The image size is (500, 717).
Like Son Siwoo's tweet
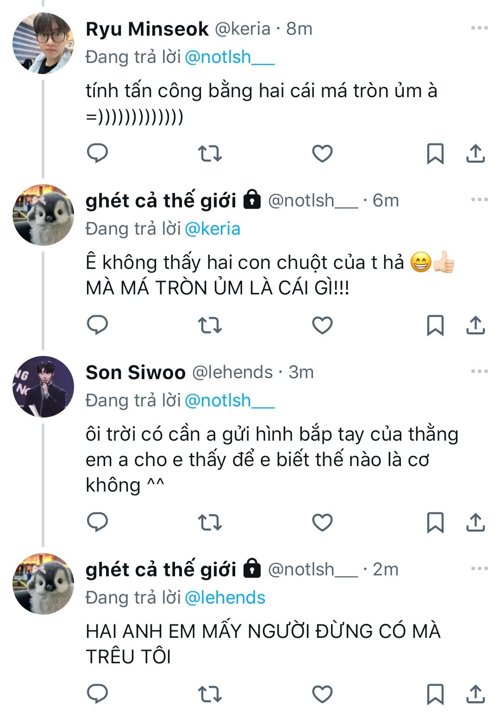(x=322, y=522)
